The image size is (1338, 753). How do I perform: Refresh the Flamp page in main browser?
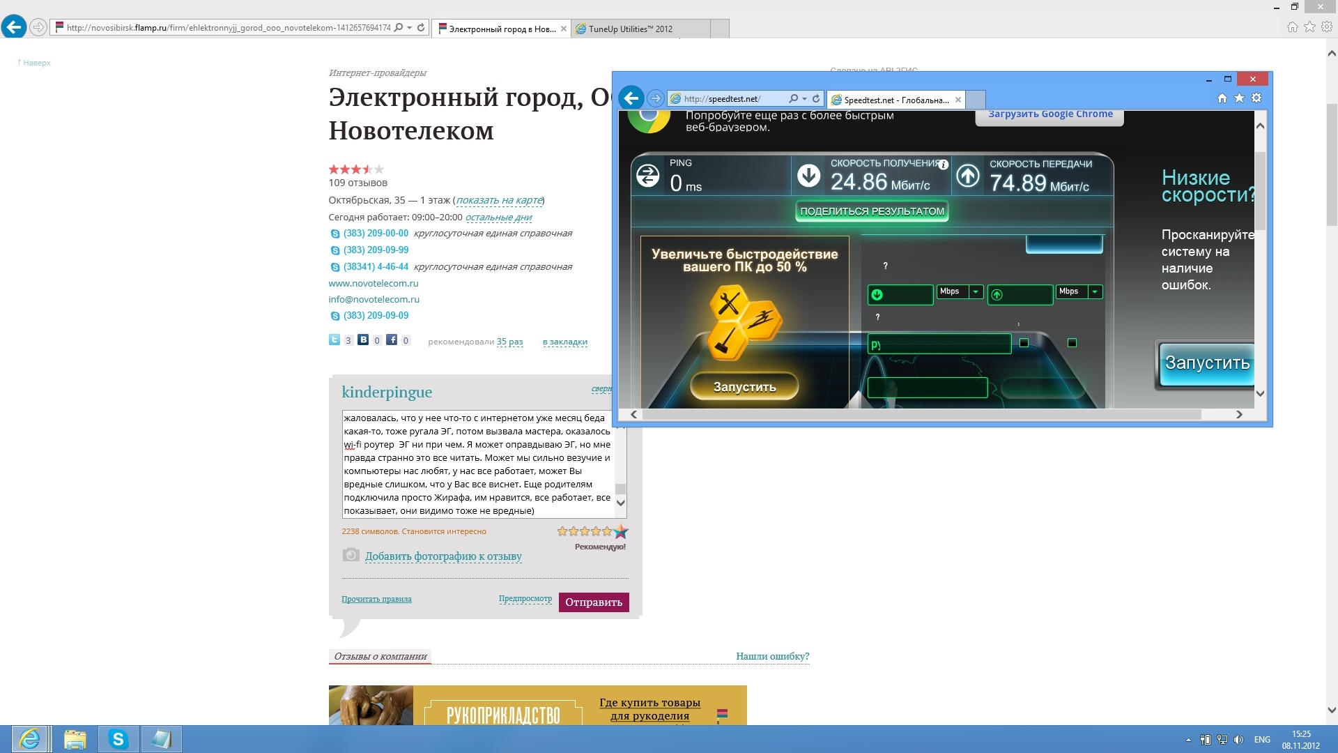point(421,28)
